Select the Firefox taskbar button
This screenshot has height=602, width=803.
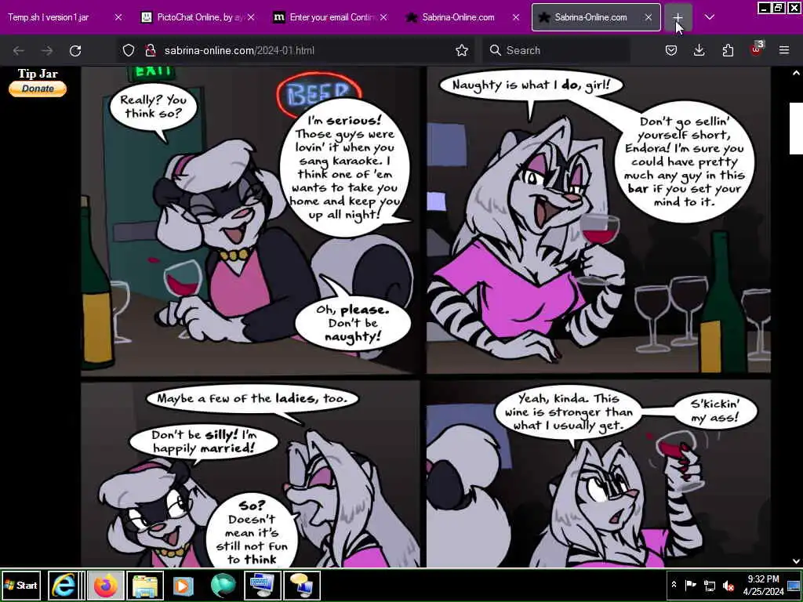pyautogui.click(x=105, y=585)
